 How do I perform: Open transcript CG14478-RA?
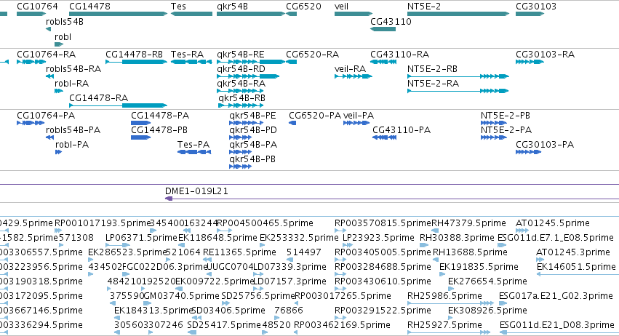pyautogui.click(x=118, y=105)
